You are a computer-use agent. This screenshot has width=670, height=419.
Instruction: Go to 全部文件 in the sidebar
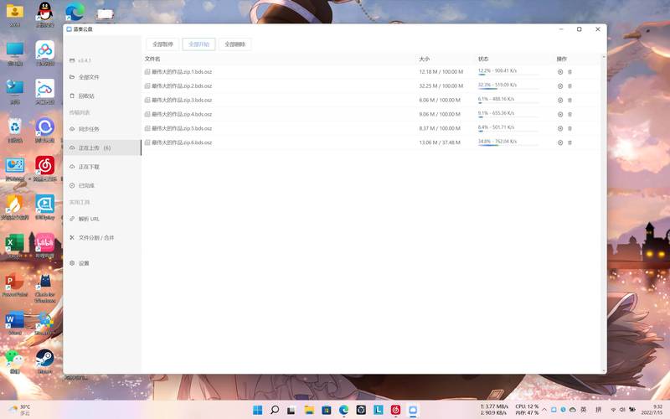click(89, 77)
